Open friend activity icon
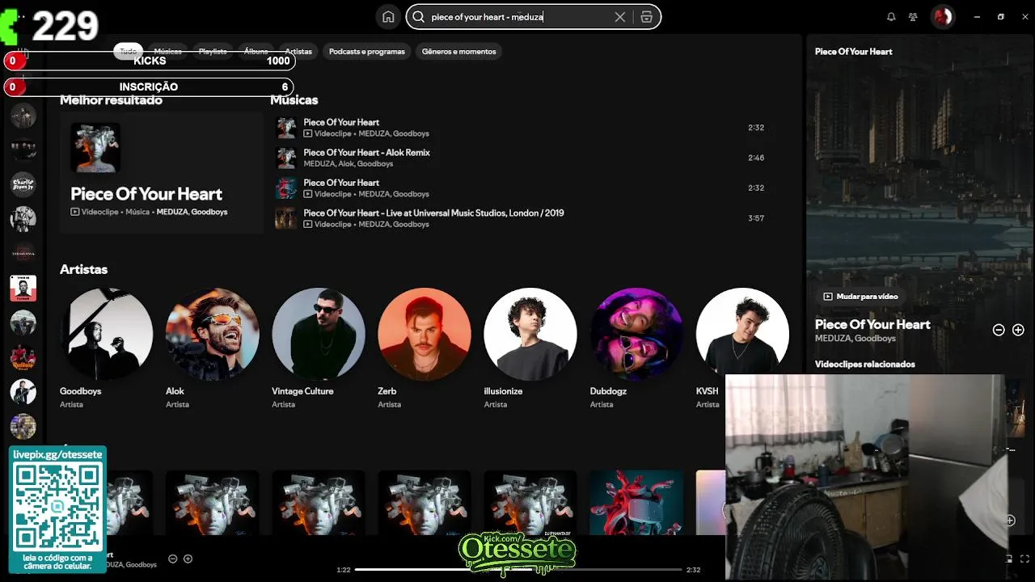1035x582 pixels. [913, 17]
